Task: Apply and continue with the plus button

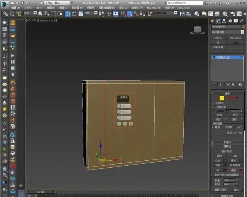Action: [x=125, y=124]
